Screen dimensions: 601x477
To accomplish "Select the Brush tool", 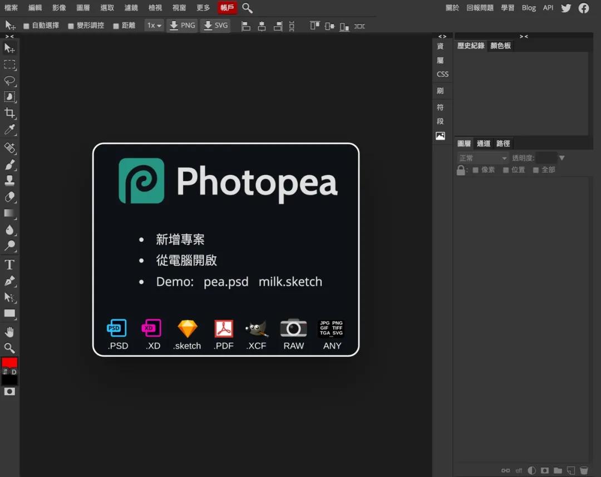I will click(x=9, y=163).
